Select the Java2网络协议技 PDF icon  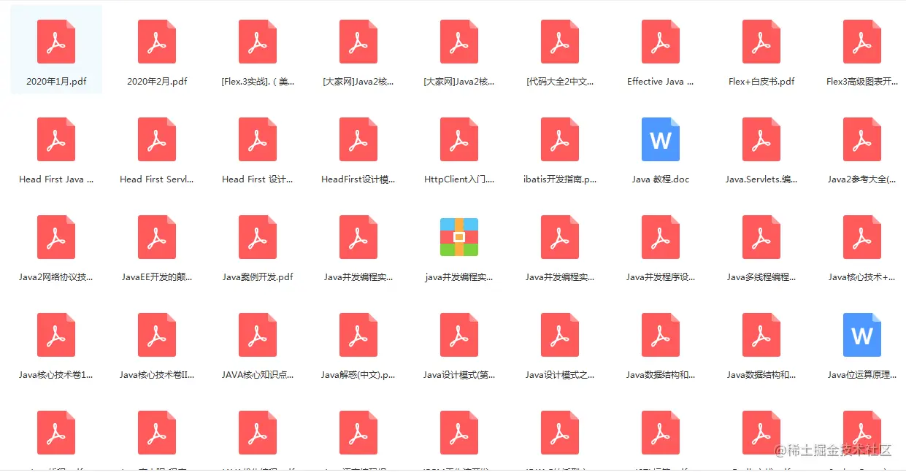(56, 237)
